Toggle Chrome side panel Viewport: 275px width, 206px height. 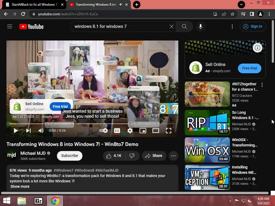point(252,14)
